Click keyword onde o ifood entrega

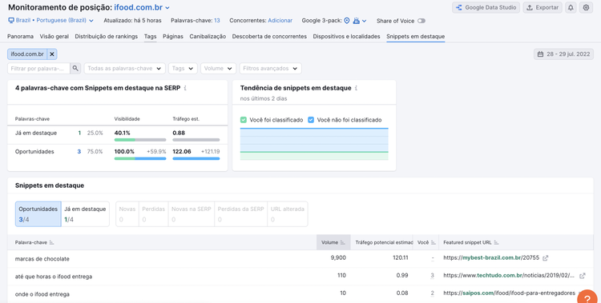[42, 294]
